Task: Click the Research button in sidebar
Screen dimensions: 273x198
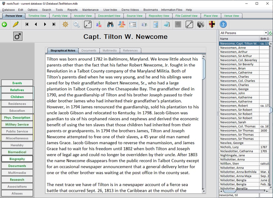Action: pos(17,180)
